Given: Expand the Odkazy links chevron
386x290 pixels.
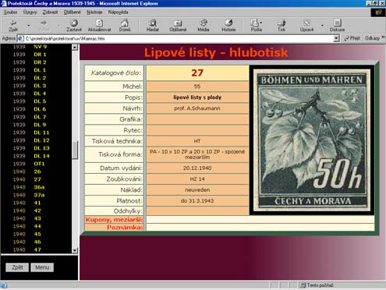Looking at the screenshot, I should 383,38.
